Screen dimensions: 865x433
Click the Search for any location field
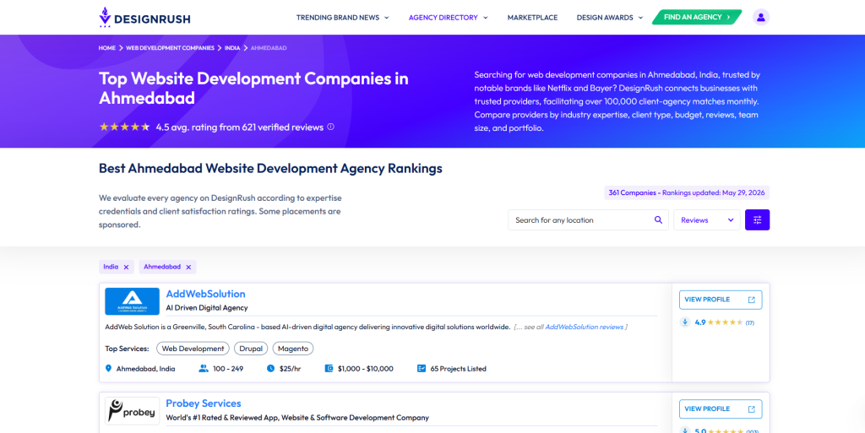[x=588, y=219]
